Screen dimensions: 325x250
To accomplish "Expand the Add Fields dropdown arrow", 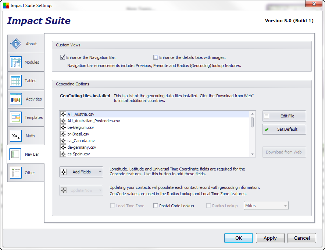I will 100,172.
